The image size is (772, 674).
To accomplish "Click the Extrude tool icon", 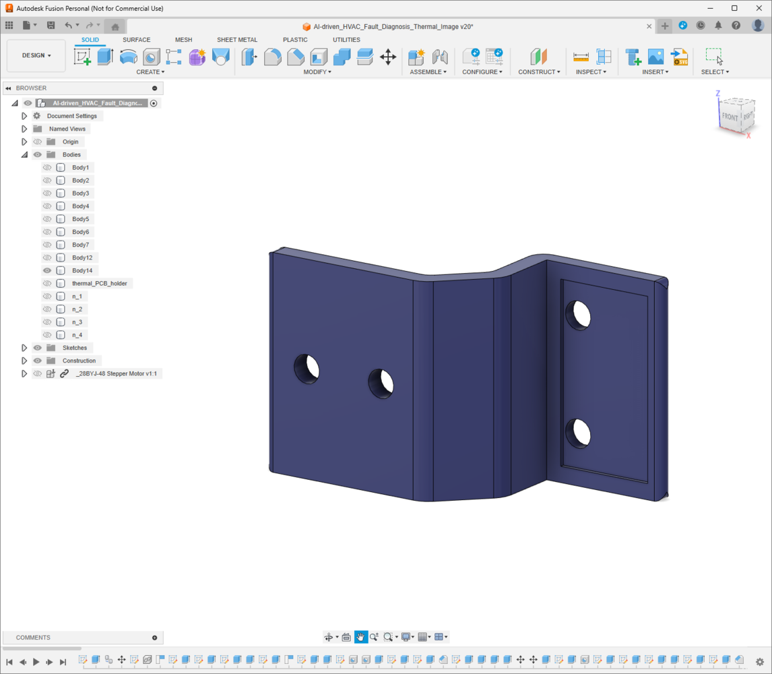I will (x=105, y=57).
